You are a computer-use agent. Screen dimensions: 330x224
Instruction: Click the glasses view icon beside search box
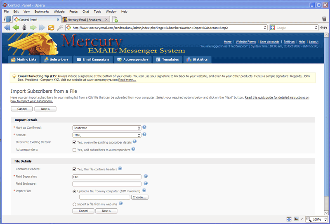[x=324, y=28]
